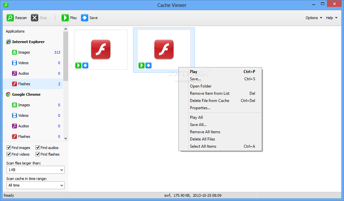Click the Flashes count of 2
344x201 pixels.
(x=59, y=84)
